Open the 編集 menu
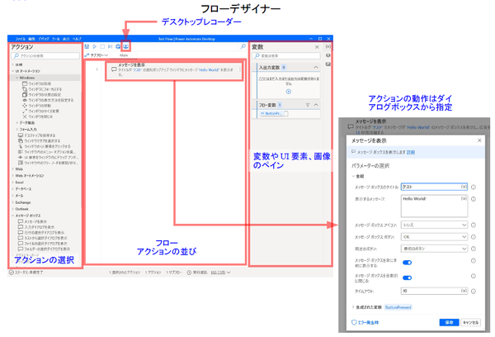Screen dimensions: 495x337 click(x=32, y=39)
